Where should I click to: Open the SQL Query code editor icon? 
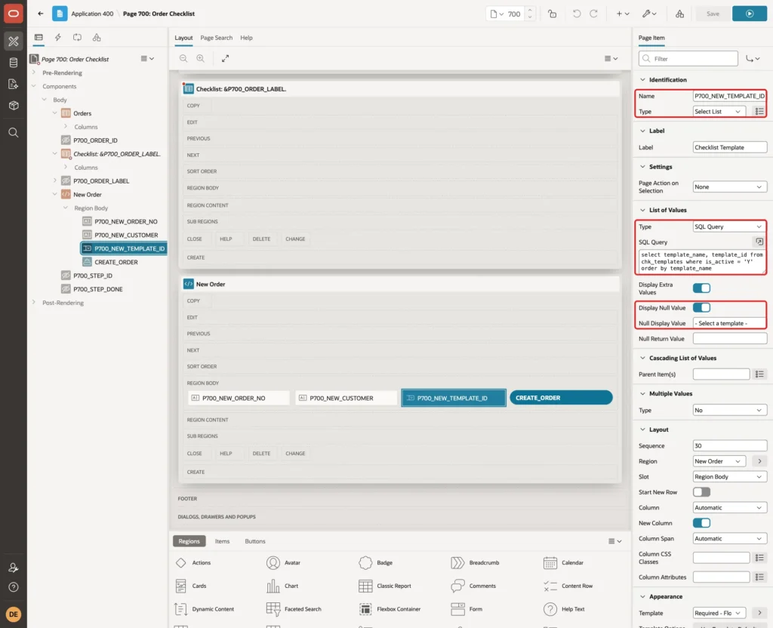[x=759, y=242]
